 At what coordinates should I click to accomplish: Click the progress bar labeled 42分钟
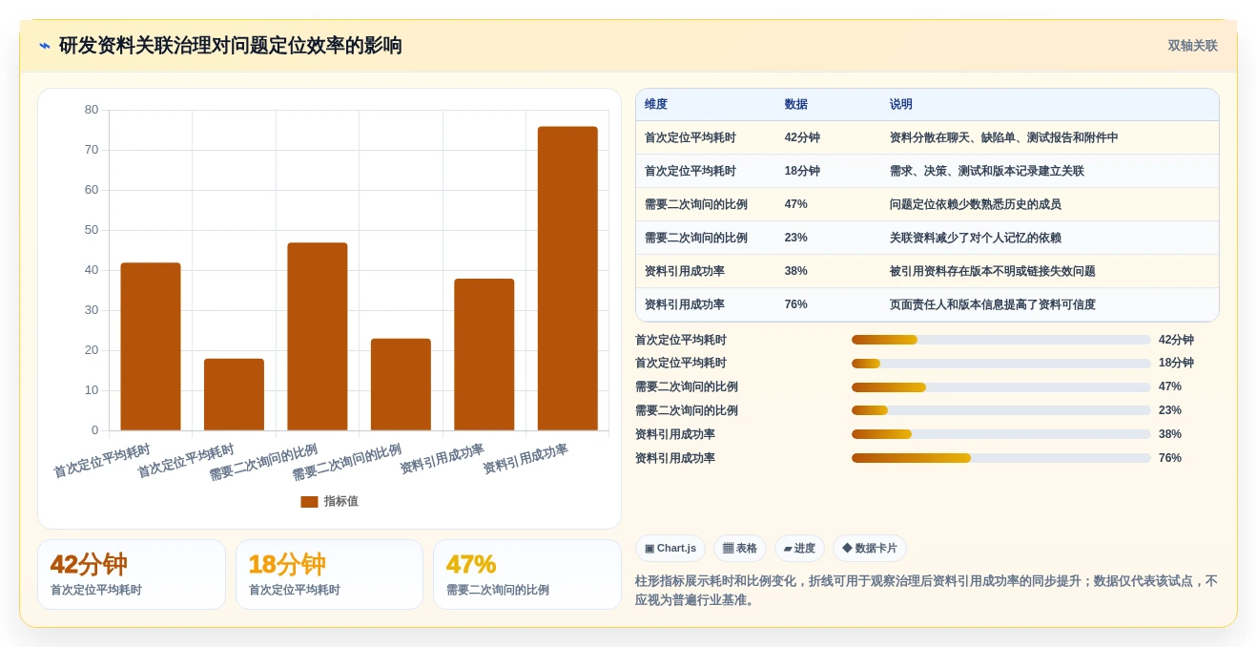coord(1001,340)
